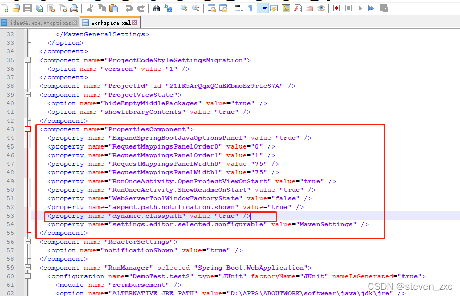Image resolution: width=460 pixels, height=296 pixels.
Task: Click the "showLibraryContents" option name
Action: [143, 112]
